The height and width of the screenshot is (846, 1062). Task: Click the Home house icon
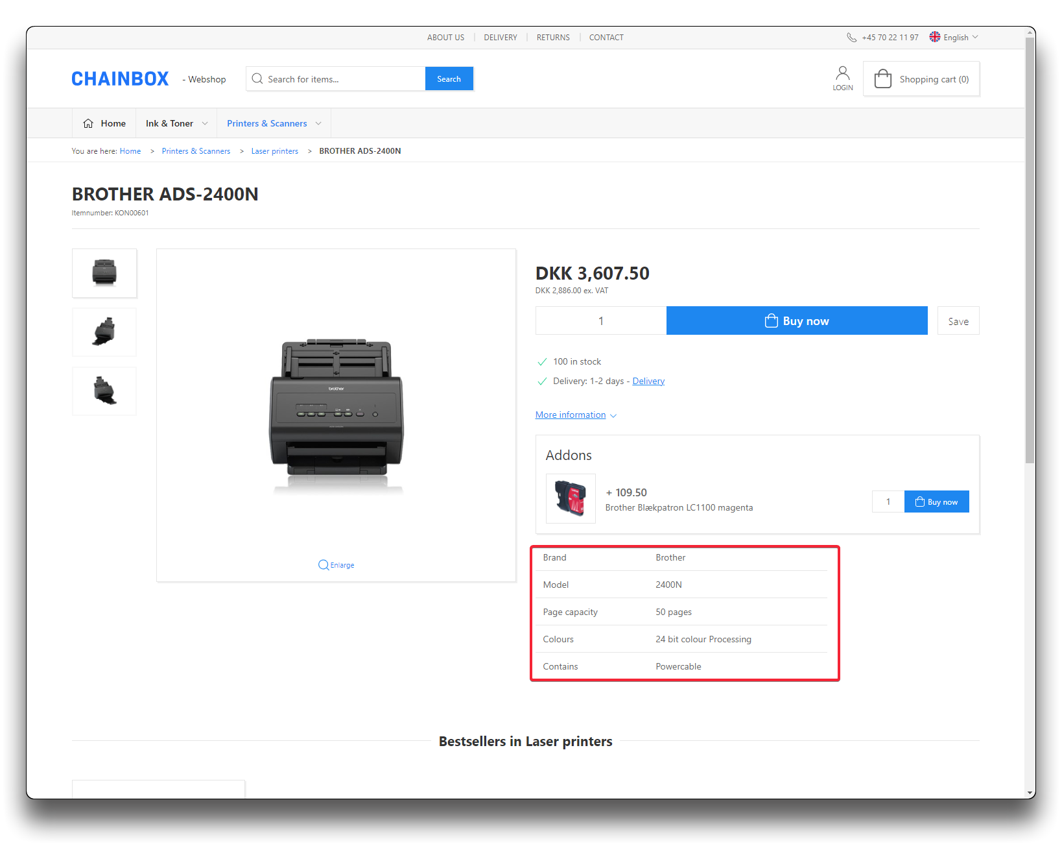coord(88,123)
